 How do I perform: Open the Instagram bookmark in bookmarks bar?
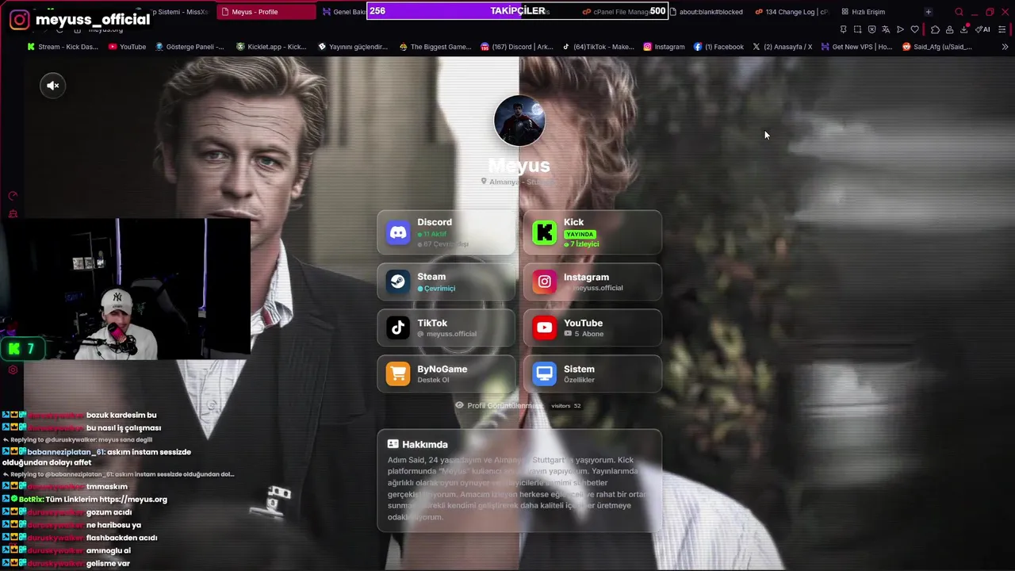tap(664, 47)
